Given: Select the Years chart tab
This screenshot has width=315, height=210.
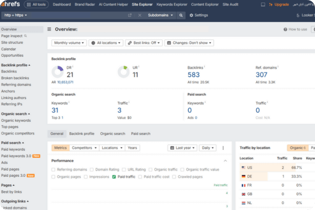Looking at the screenshot, I should (x=132, y=148).
